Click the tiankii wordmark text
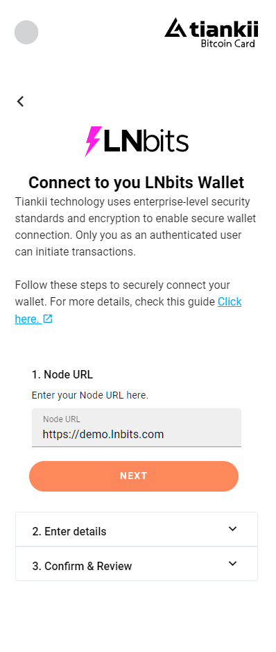 click(x=224, y=29)
